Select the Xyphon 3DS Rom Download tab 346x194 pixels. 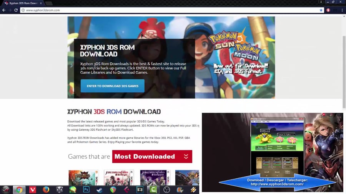click(23, 3)
